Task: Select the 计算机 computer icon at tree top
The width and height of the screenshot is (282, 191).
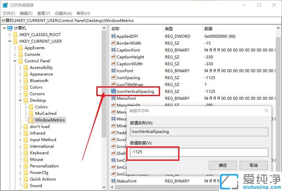Action: tap(10, 28)
